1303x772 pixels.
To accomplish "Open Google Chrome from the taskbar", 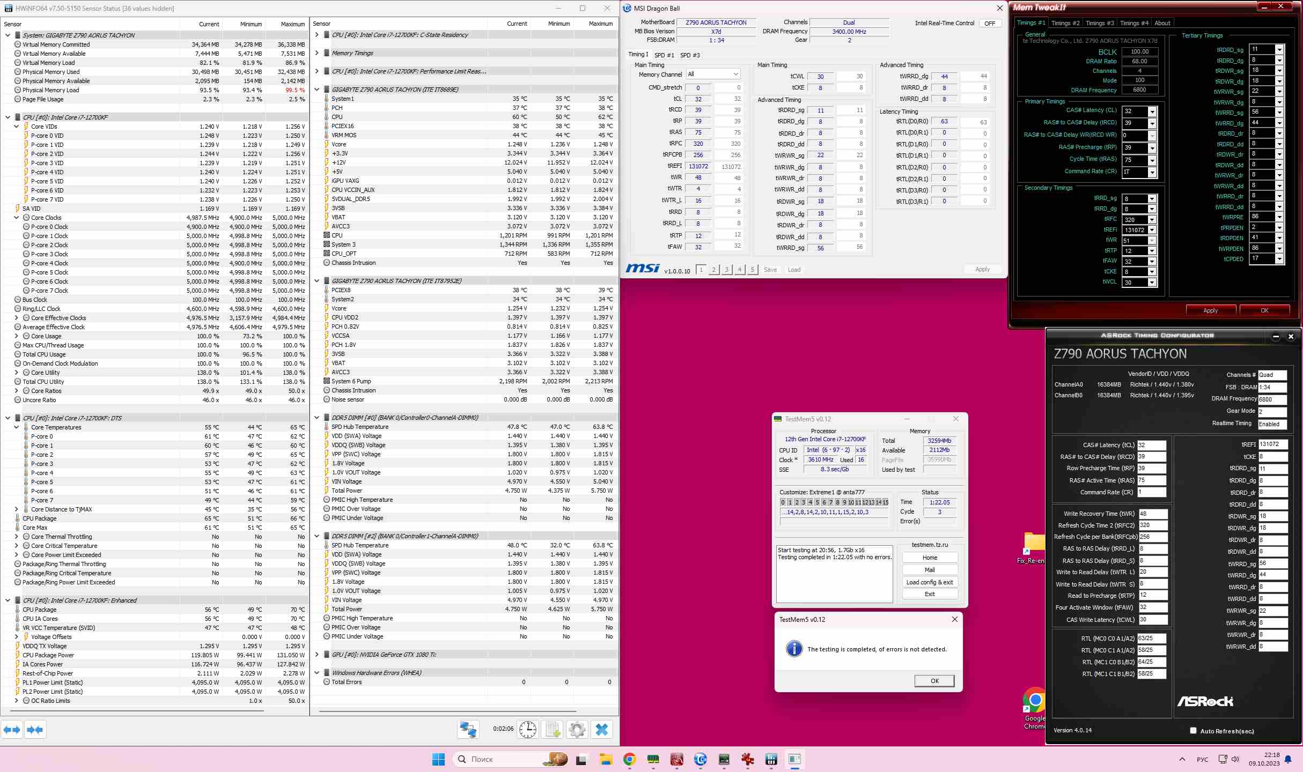I will coord(629,759).
